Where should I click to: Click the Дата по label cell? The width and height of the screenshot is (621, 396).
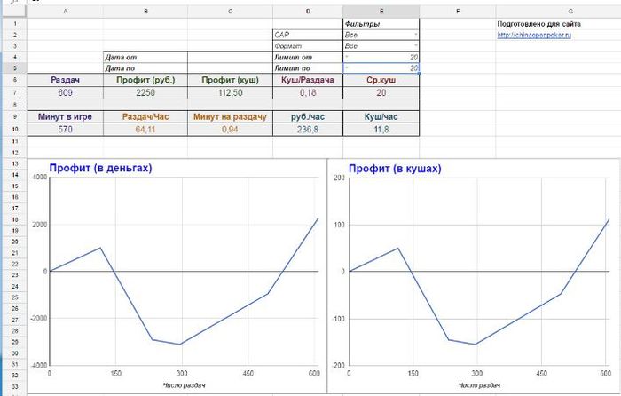tap(145, 68)
